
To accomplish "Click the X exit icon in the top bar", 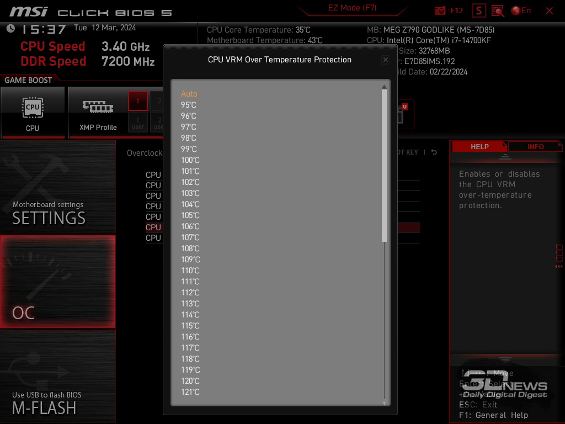I will coord(549,11).
